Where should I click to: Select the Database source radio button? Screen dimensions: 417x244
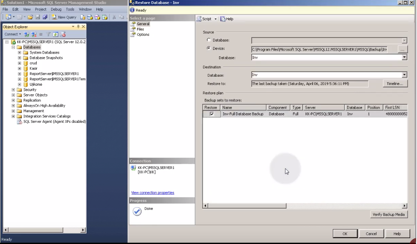(x=209, y=40)
